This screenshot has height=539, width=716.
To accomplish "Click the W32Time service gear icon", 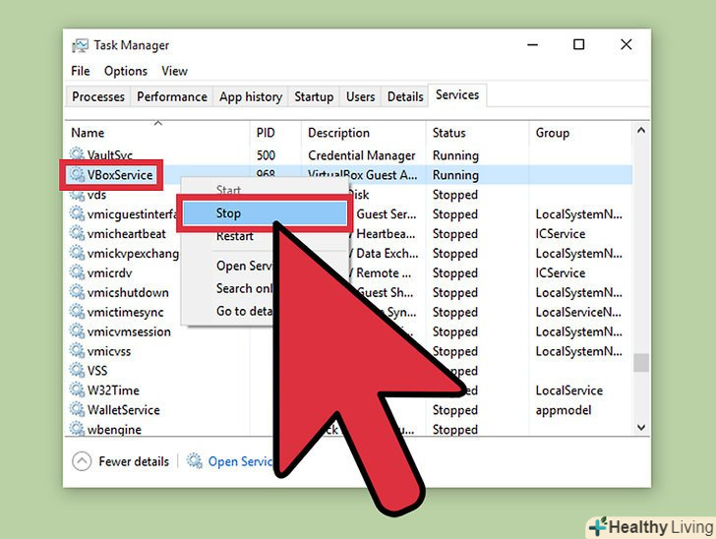I will tap(78, 390).
